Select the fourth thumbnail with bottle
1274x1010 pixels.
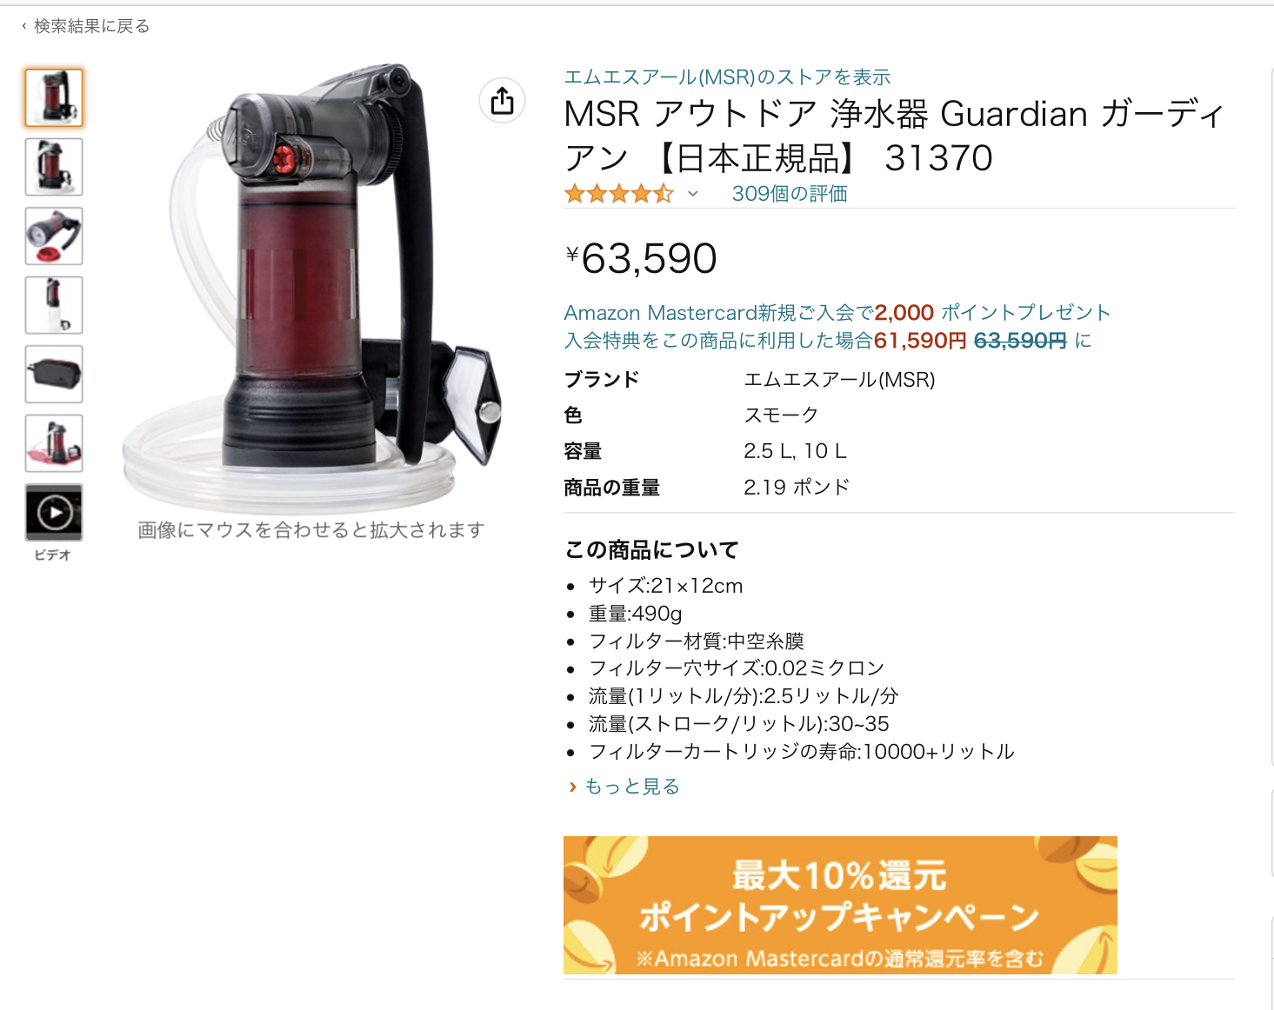pyautogui.click(x=54, y=305)
